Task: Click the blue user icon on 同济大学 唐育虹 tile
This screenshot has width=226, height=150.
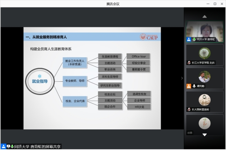Action: tap(189, 39)
